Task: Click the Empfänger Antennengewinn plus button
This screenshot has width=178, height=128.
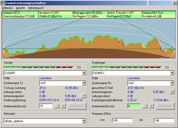Action: (172, 92)
